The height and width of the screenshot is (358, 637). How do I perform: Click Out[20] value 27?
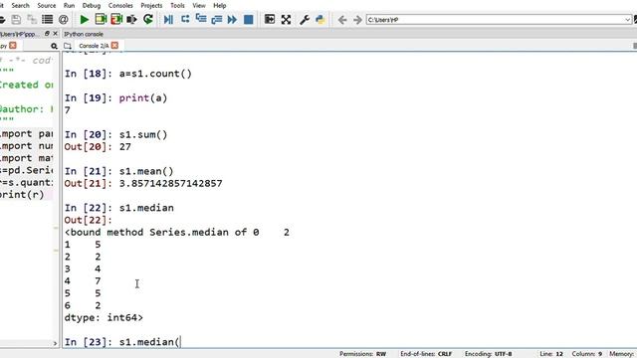[x=125, y=147]
